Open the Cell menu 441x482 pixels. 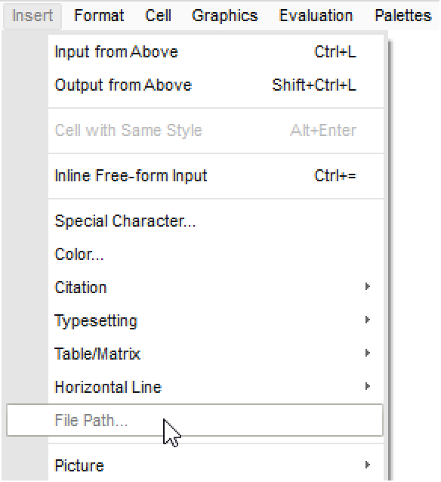tap(158, 16)
